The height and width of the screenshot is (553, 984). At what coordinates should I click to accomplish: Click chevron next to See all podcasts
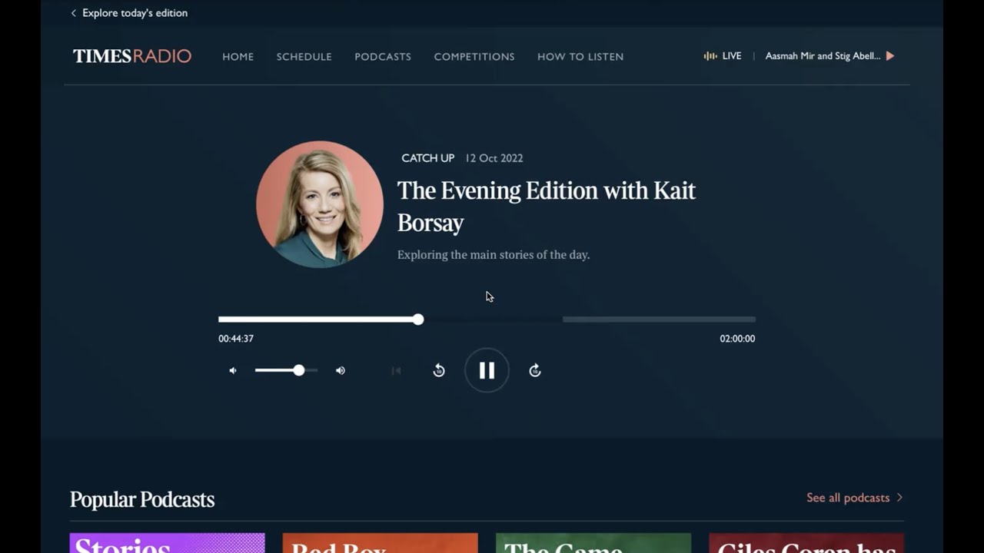click(899, 498)
